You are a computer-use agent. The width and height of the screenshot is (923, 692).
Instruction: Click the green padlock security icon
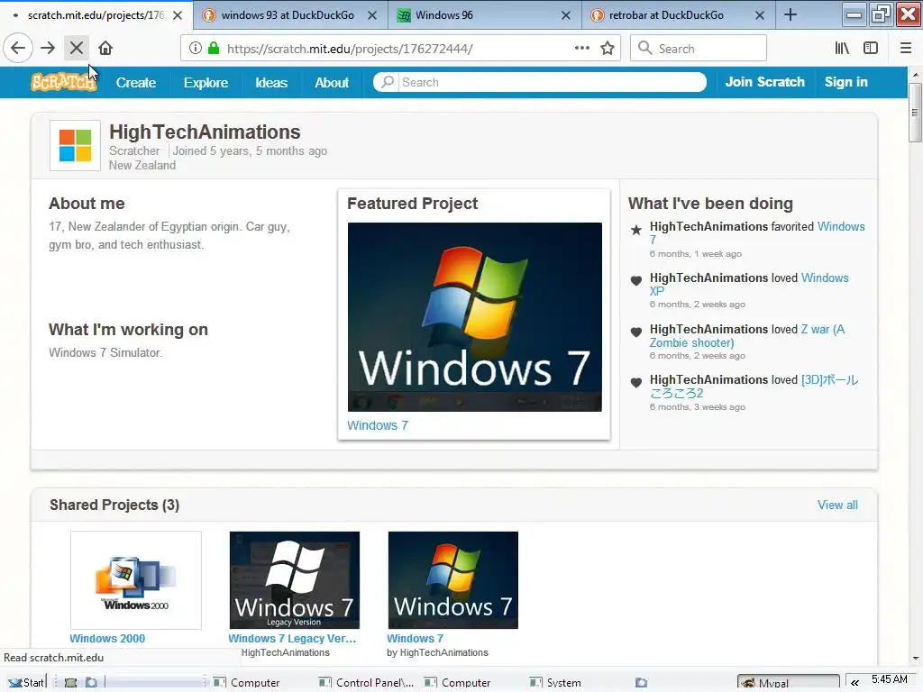click(x=215, y=49)
